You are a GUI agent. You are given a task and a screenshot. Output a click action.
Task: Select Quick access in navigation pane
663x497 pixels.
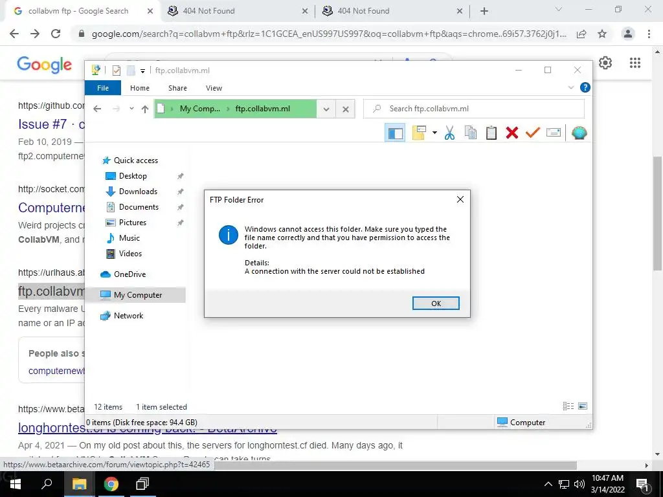[x=136, y=160]
